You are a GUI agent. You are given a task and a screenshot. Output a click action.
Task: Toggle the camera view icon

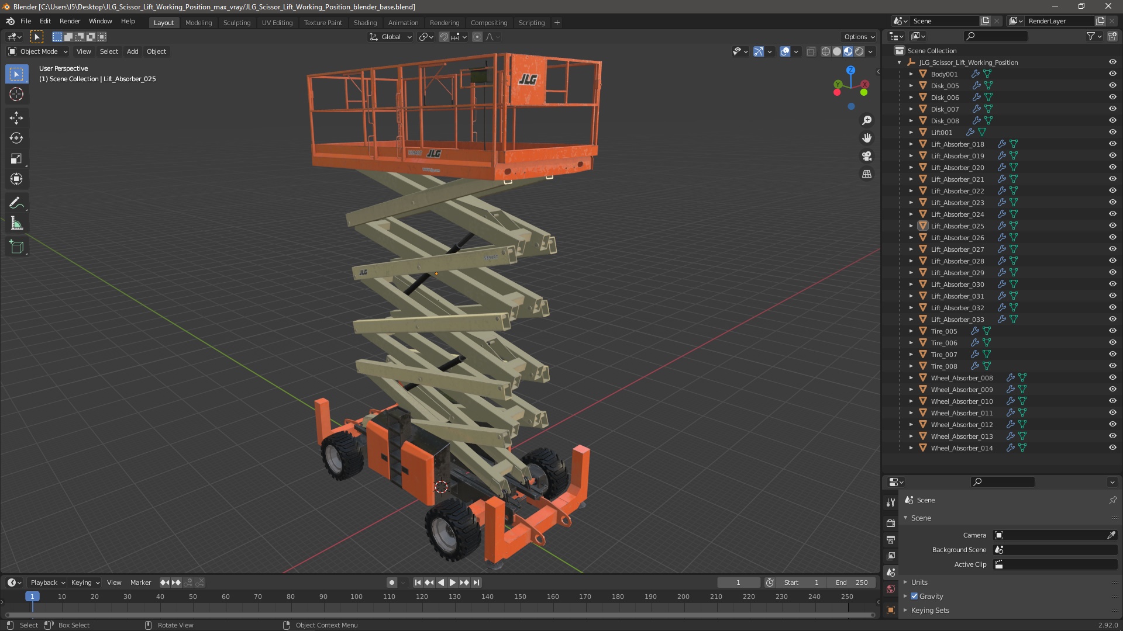coord(867,156)
